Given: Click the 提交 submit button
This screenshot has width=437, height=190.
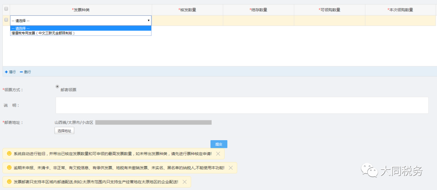Looking at the screenshot, I should [x=219, y=144].
